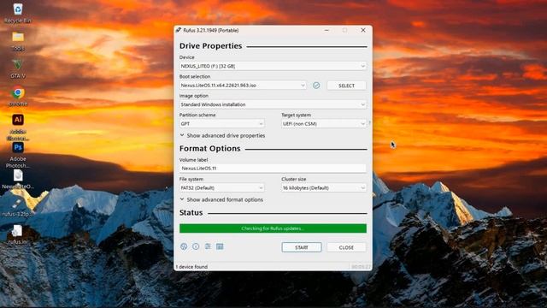Open the Rufus language selection globe icon
Screen dimensions: 547x308
pos(184,246)
